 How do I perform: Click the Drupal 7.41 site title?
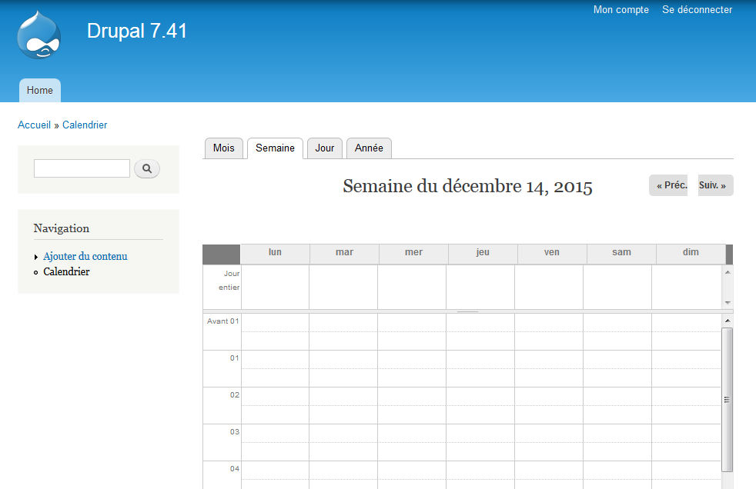[x=137, y=31]
